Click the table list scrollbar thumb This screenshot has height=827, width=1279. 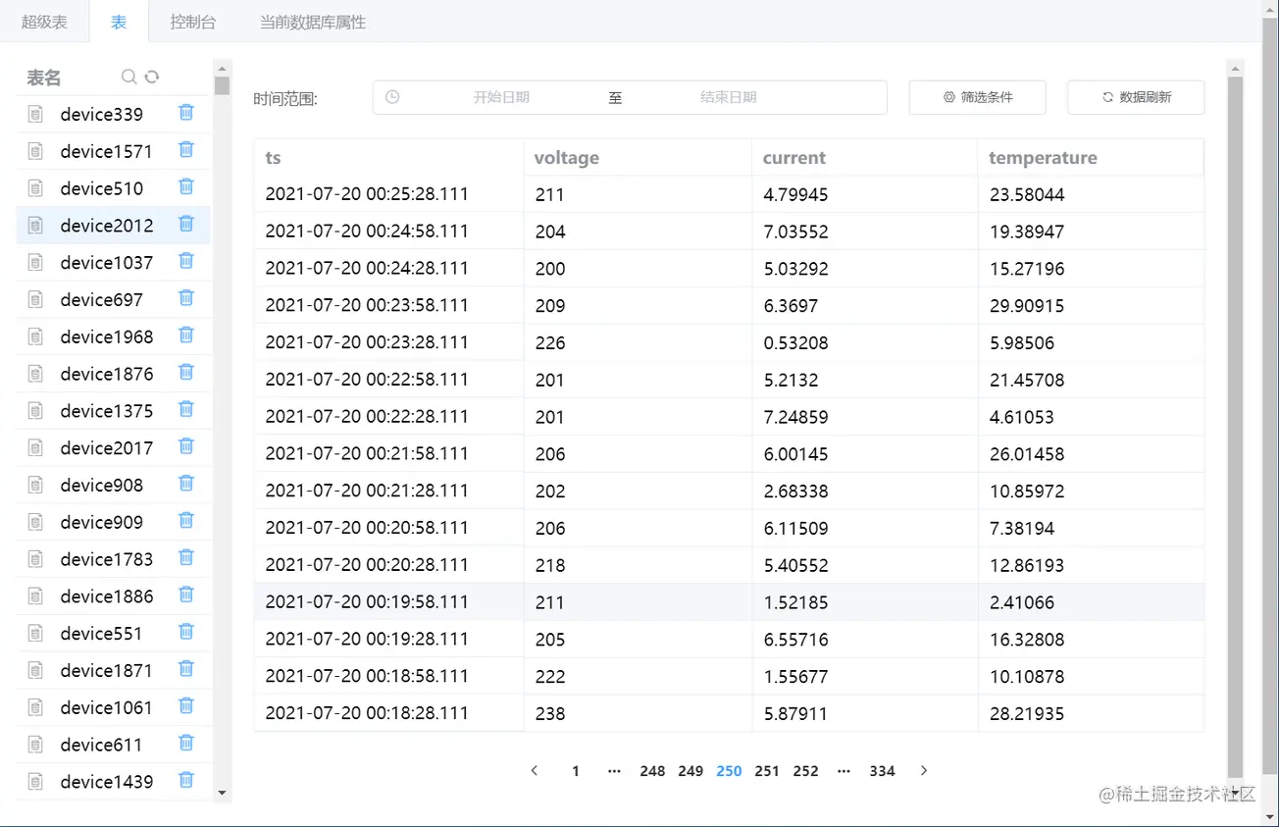tap(222, 85)
